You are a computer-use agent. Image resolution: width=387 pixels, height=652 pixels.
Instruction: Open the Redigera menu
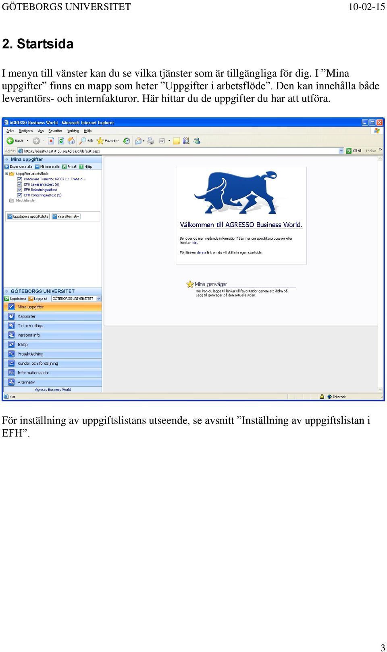pos(26,131)
